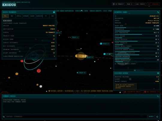Click the Red Archive database icon
Screen dimensions: 162x121
145,92
